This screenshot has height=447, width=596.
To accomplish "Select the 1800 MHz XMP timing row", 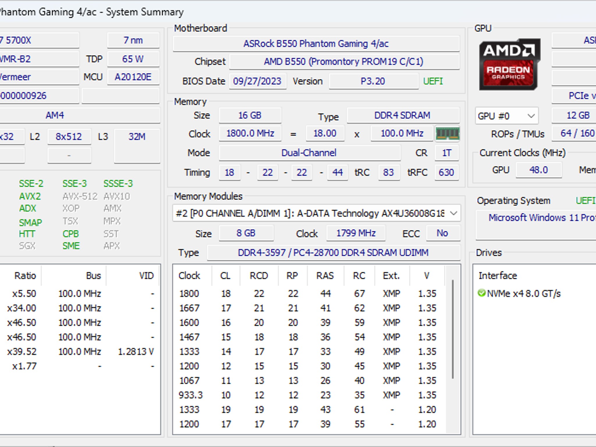I will [x=309, y=293].
